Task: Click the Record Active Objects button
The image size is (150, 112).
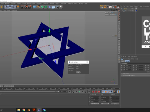Action: click(x=93, y=92)
